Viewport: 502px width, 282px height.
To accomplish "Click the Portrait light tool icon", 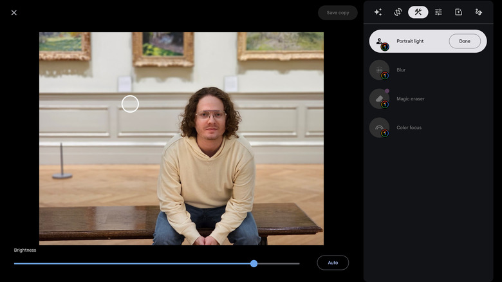I will 381,43.
